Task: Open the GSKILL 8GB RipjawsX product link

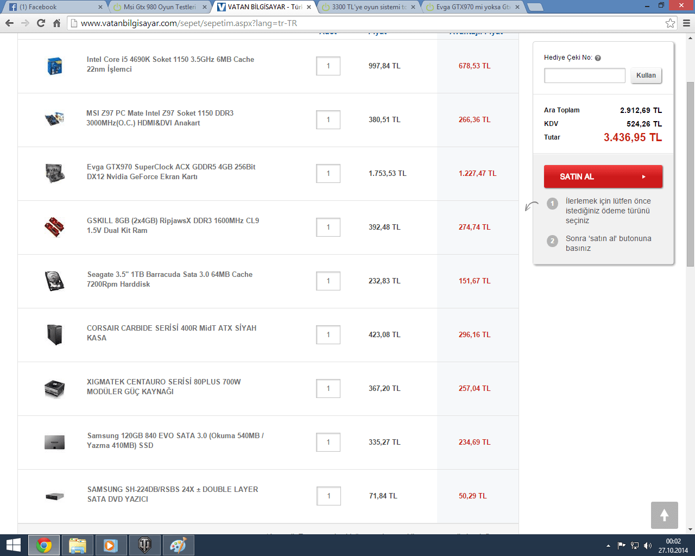Action: (x=173, y=225)
